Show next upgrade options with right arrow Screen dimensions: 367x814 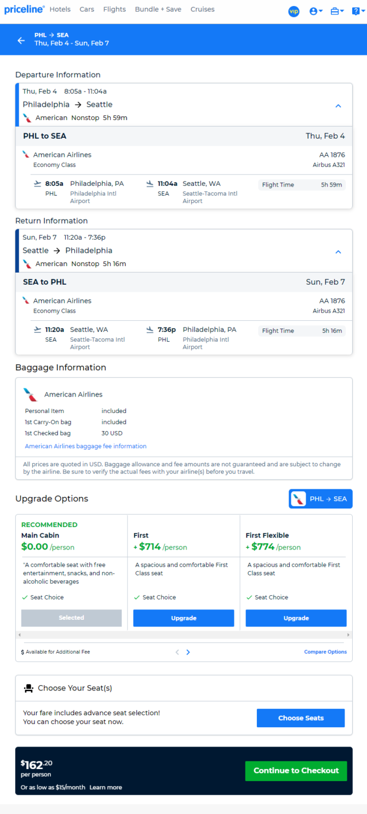(188, 652)
